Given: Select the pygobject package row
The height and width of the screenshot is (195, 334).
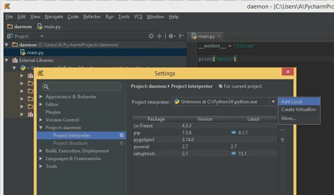Looking at the screenshot, I should 205,140.
